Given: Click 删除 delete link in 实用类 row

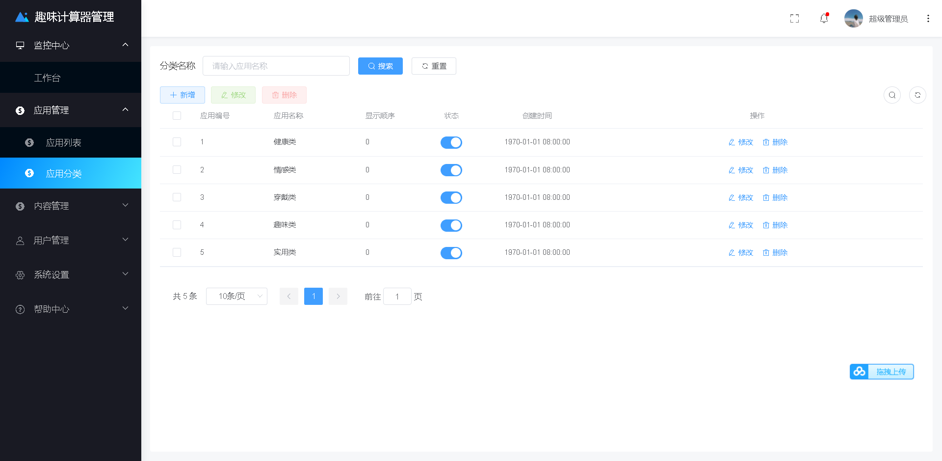Looking at the screenshot, I should (x=775, y=252).
